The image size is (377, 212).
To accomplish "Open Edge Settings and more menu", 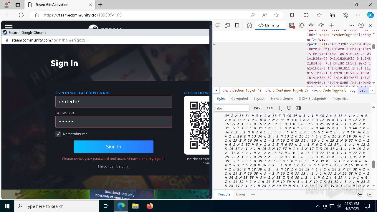I will 358,15.
